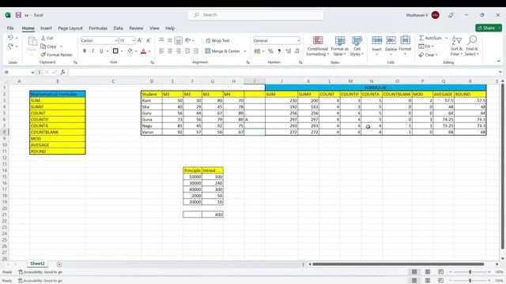Open the Help tab
Viewport: 506px width, 284px height.
[x=170, y=28]
